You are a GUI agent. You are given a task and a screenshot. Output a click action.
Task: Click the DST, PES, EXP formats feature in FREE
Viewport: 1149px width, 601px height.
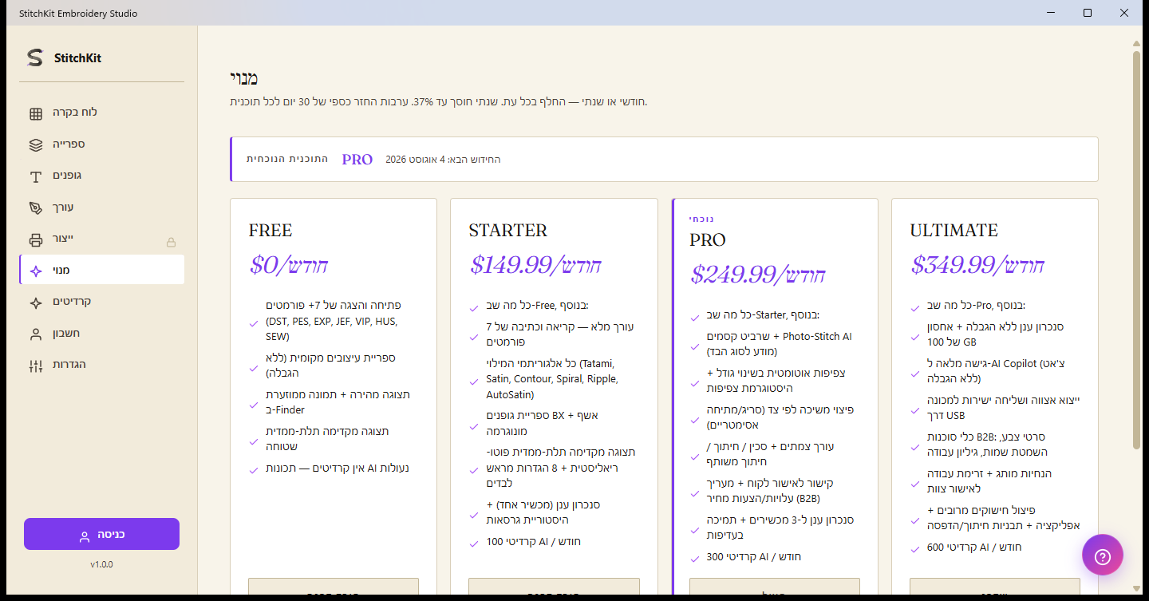tap(334, 321)
